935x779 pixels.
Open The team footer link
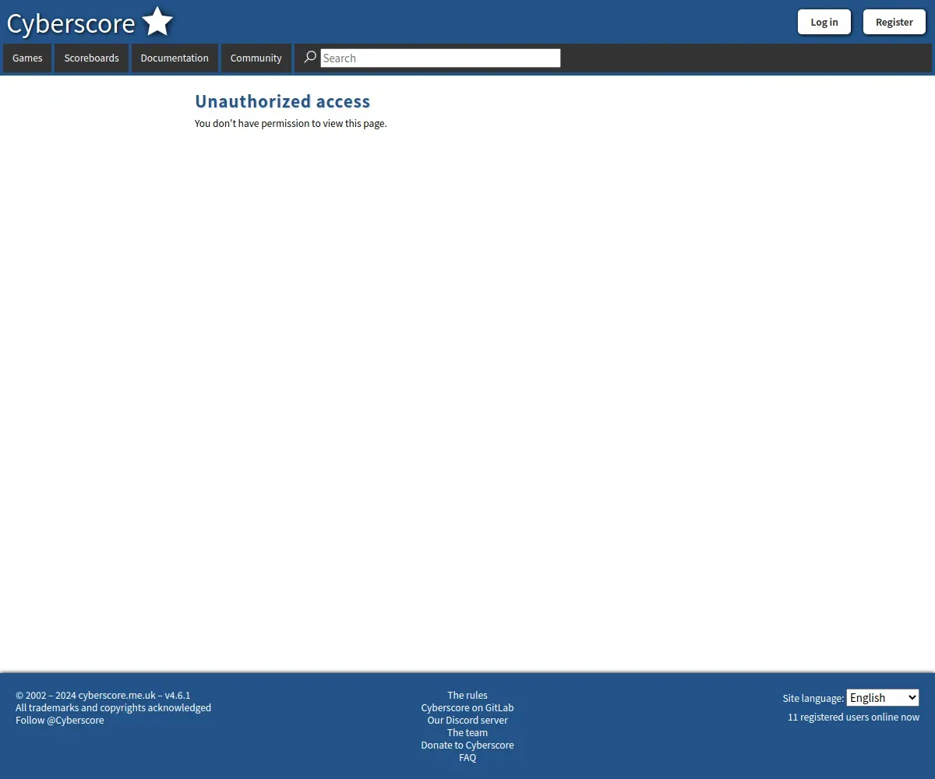(467, 732)
